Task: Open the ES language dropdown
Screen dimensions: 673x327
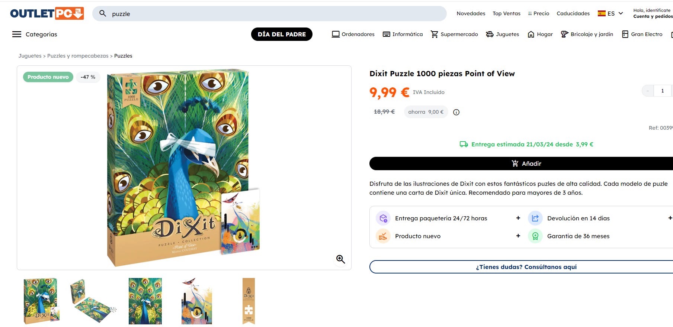Action: click(x=610, y=13)
